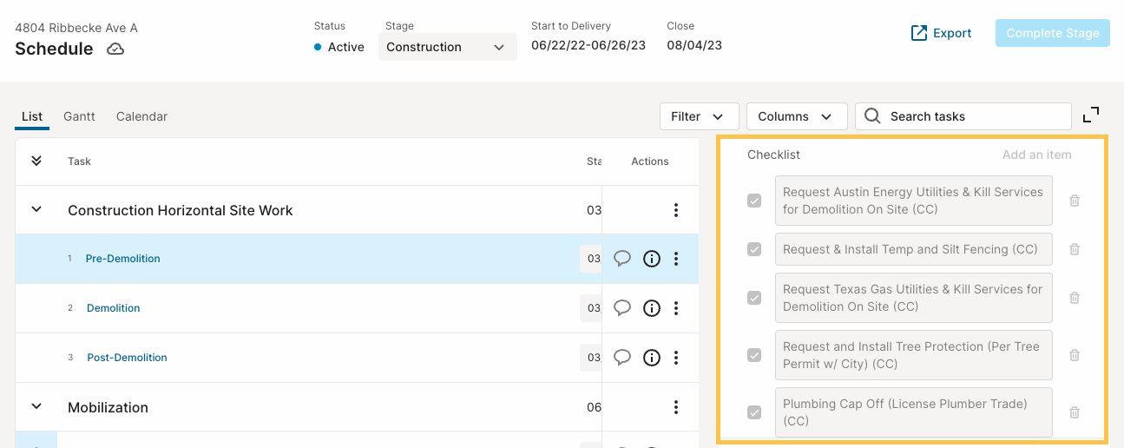Switch to the List tab
1124x448 pixels.
click(x=32, y=116)
